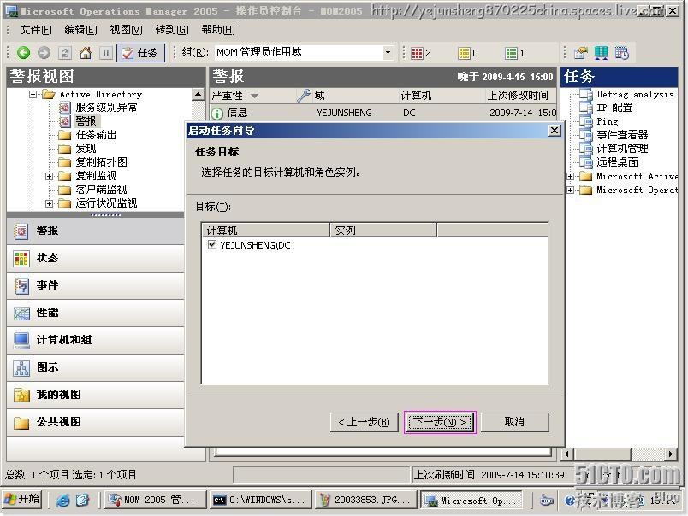Image resolution: width=688 pixels, height=516 pixels.
Task: Open the 复制拓扑图 folder
Action: tap(101, 162)
